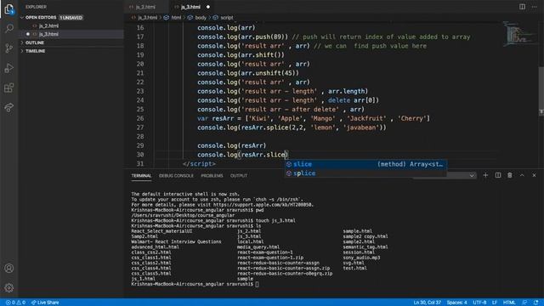Open the Search view in activity bar
This screenshot has height=306, width=544.
pyautogui.click(x=9, y=28)
